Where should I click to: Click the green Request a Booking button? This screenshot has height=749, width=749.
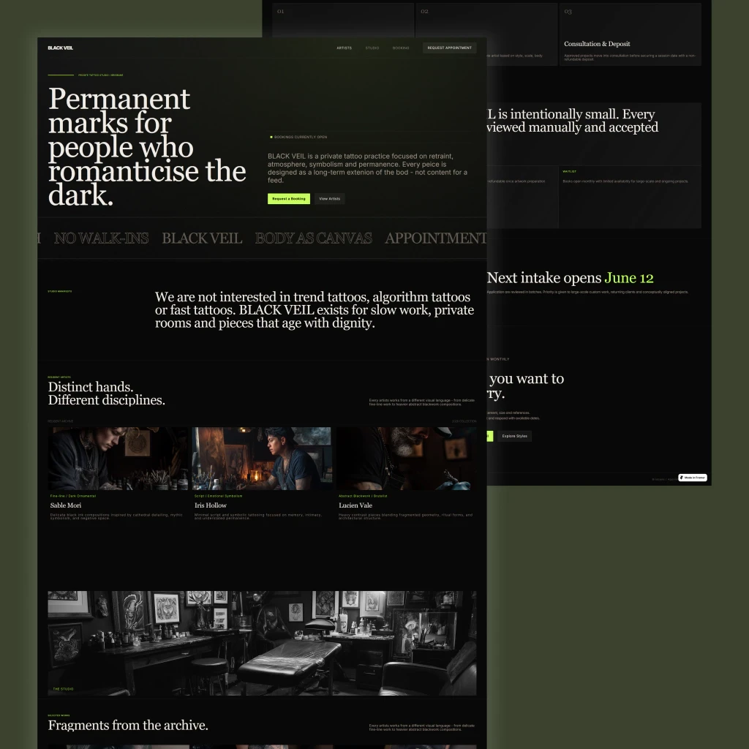point(288,199)
